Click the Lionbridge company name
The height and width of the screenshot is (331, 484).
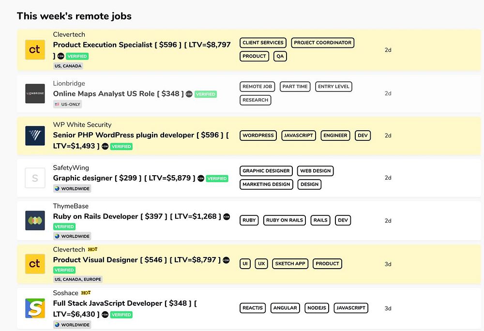tap(69, 83)
